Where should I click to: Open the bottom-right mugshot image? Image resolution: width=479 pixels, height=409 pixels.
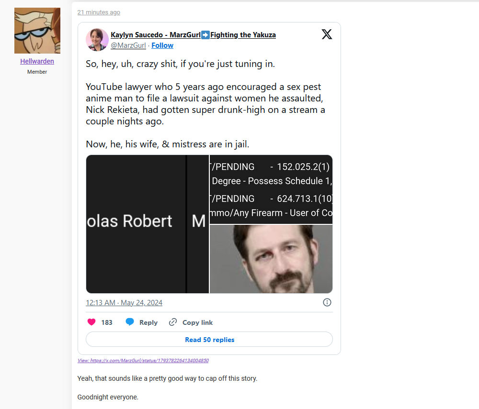click(x=271, y=259)
